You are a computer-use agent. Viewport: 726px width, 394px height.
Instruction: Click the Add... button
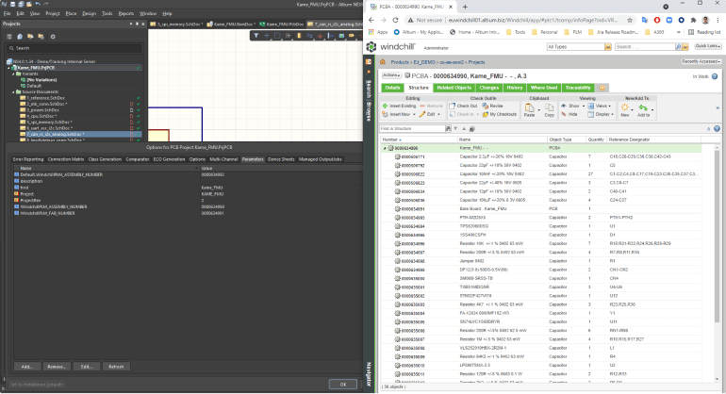coord(27,366)
